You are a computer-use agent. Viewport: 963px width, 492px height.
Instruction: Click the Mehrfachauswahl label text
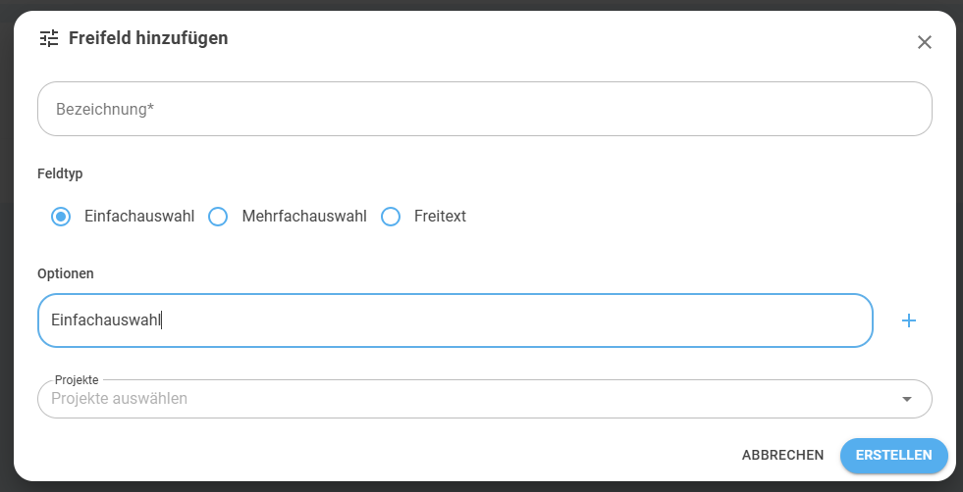tap(304, 217)
